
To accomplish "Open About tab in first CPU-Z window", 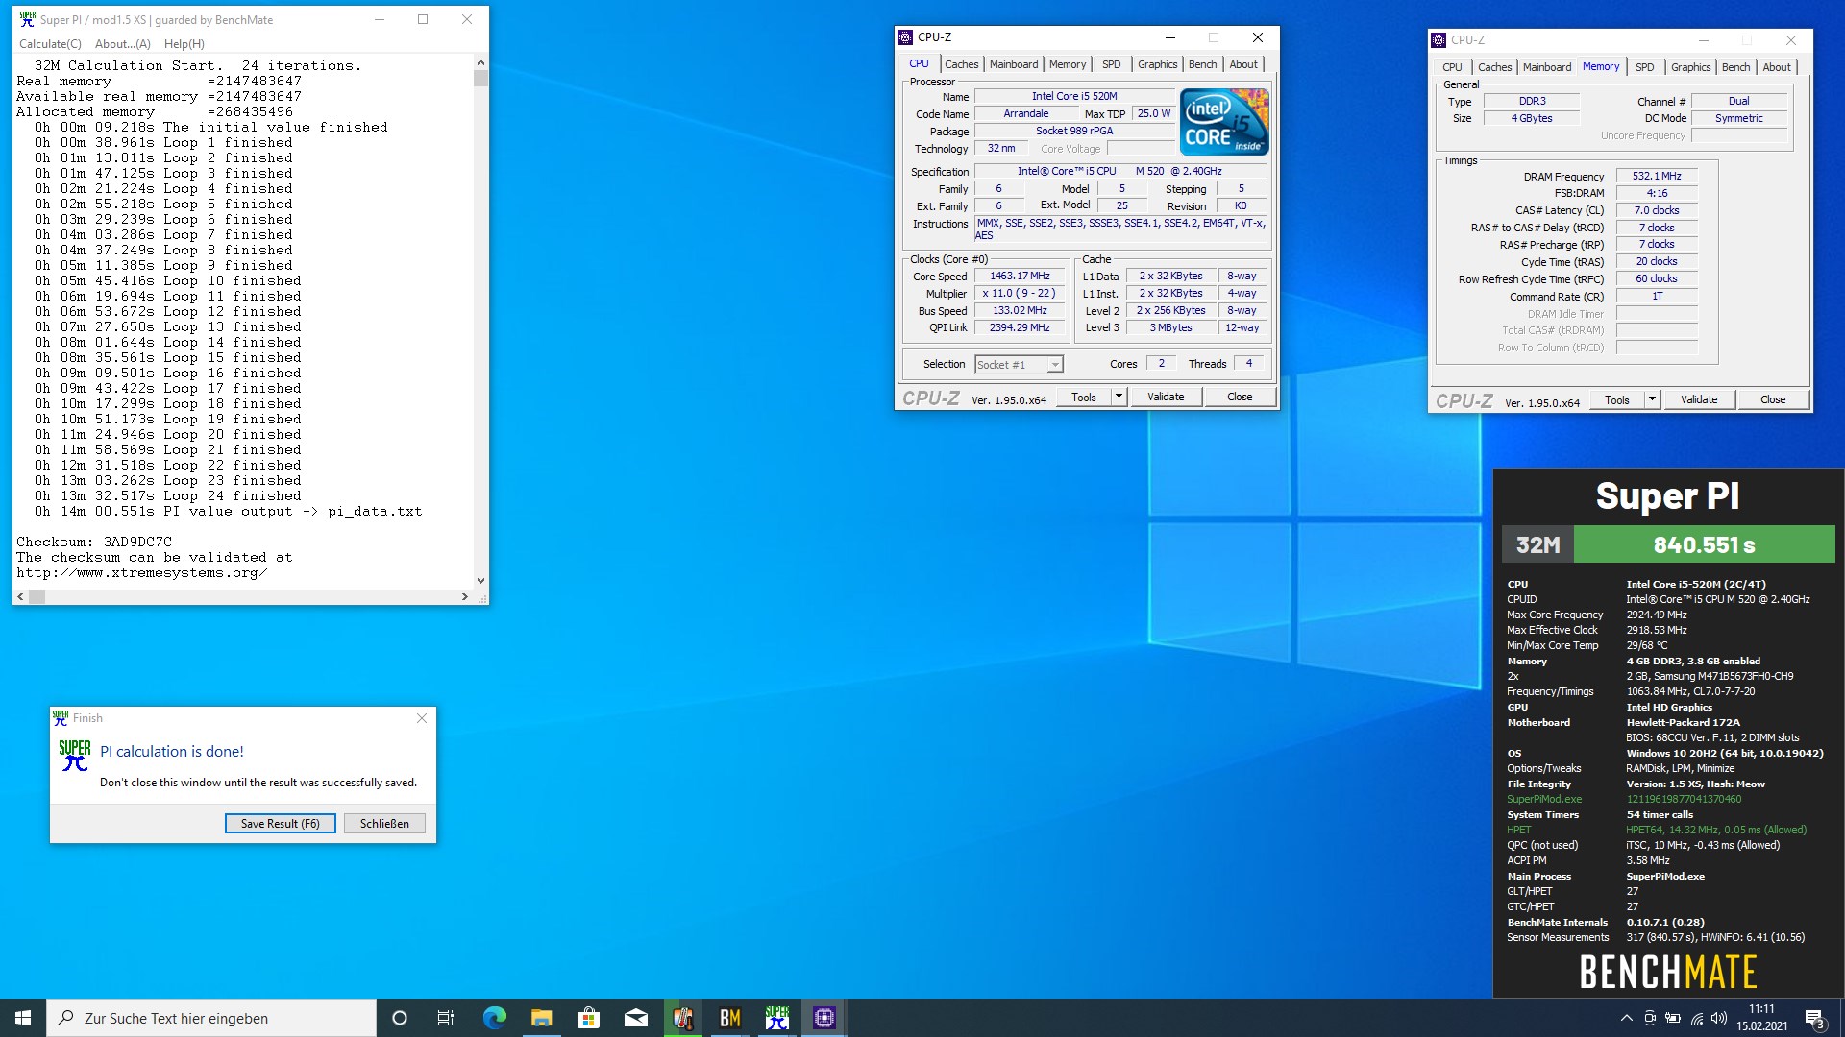I will point(1243,64).
